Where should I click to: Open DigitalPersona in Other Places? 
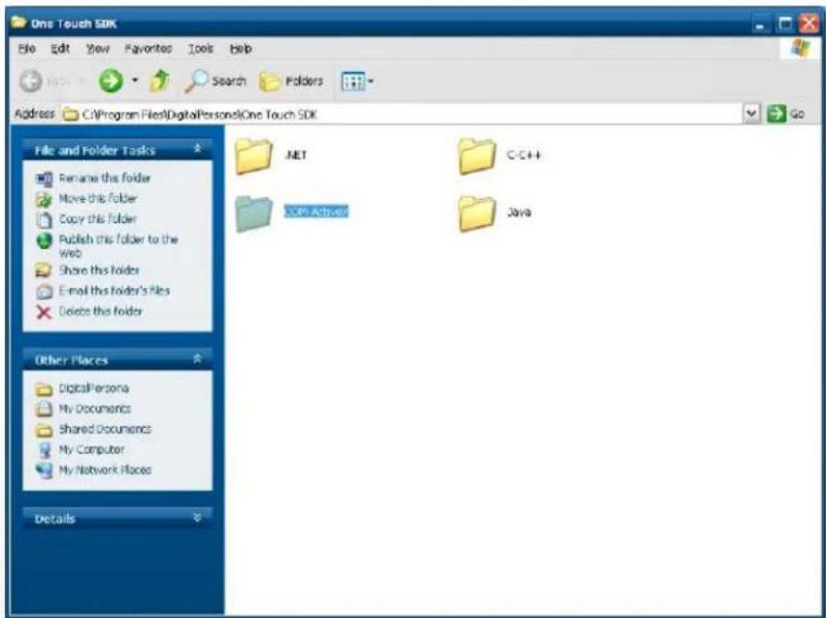pyautogui.click(x=94, y=388)
